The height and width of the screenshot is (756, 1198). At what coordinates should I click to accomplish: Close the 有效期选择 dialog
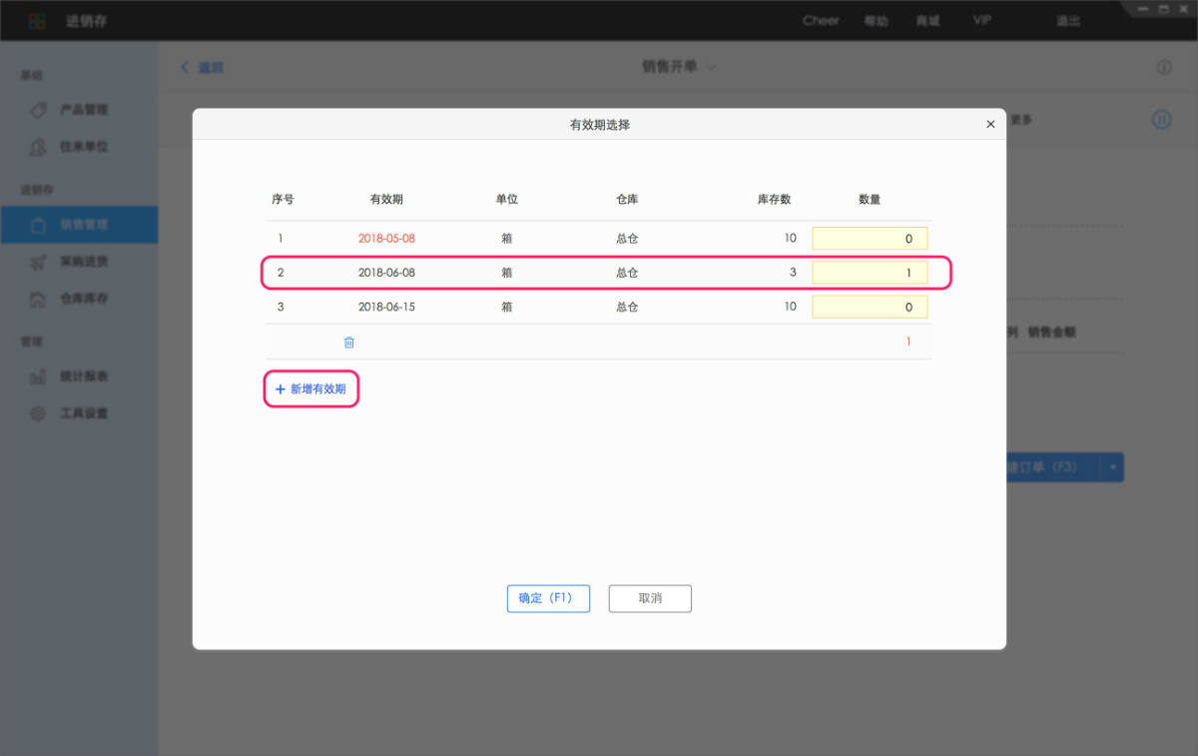(x=990, y=125)
